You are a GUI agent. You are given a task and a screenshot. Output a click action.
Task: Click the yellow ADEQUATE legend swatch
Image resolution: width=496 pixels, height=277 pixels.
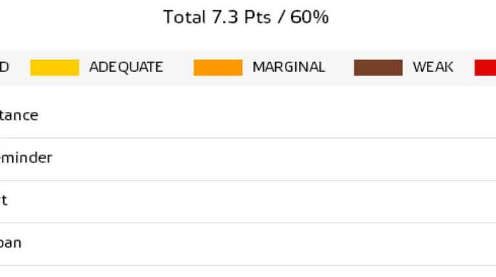[x=54, y=68]
